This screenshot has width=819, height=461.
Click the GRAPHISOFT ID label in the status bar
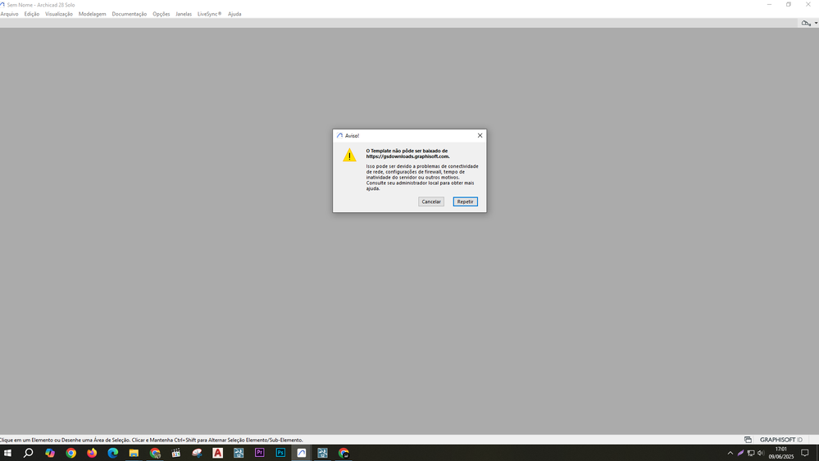pos(780,440)
